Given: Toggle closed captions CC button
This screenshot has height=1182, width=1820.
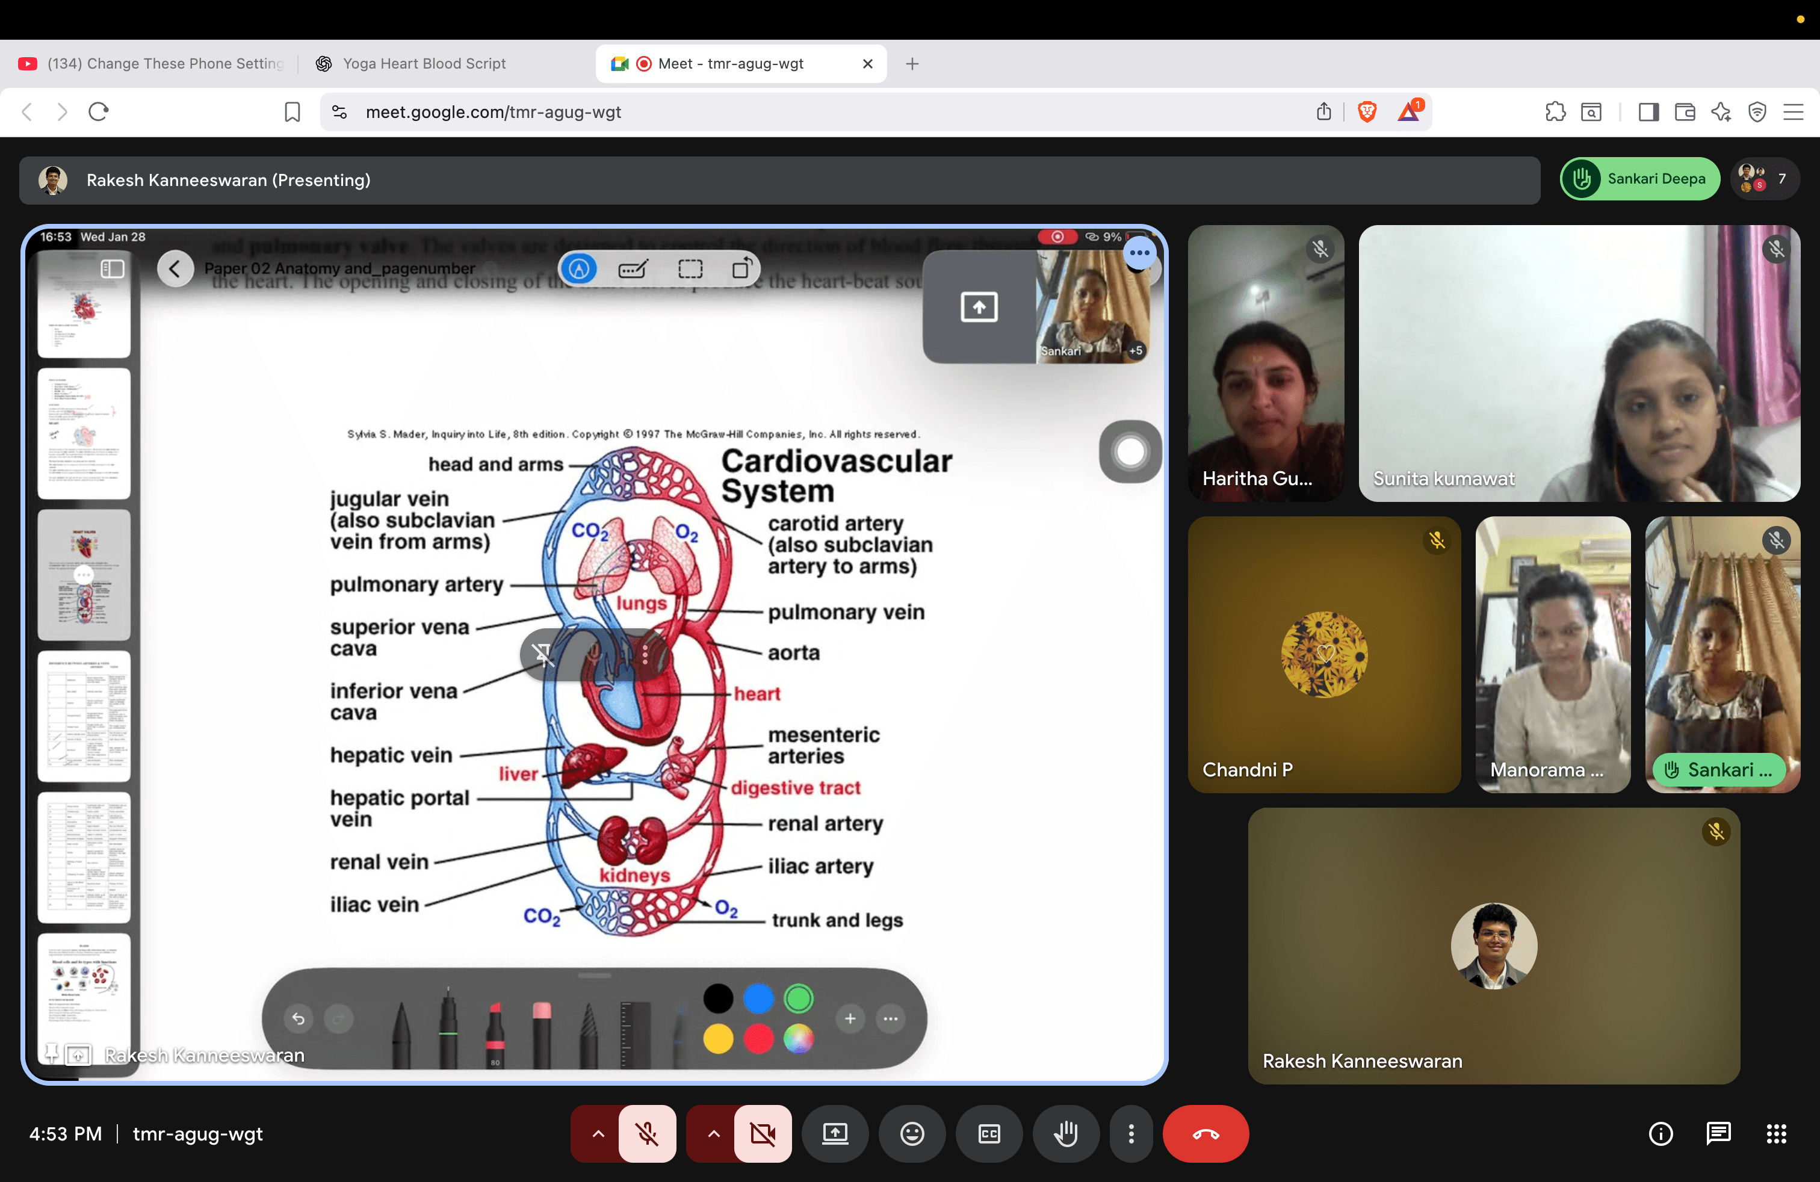Looking at the screenshot, I should 989,1134.
